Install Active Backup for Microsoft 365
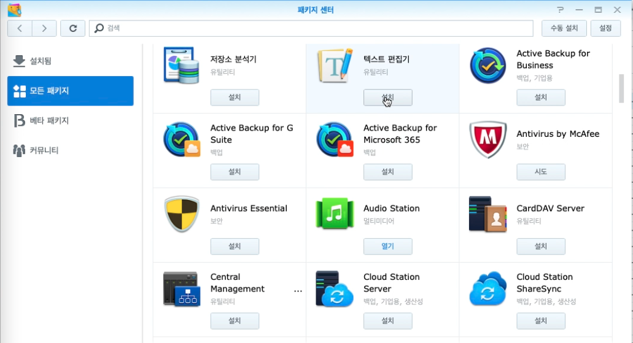633x343 pixels. (x=387, y=172)
